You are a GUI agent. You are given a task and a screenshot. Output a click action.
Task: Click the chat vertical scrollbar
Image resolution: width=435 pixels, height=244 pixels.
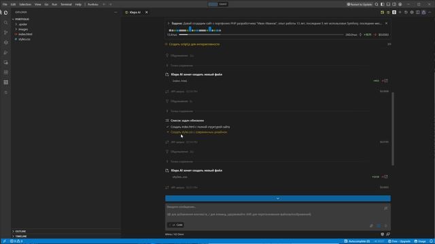[x=393, y=129]
